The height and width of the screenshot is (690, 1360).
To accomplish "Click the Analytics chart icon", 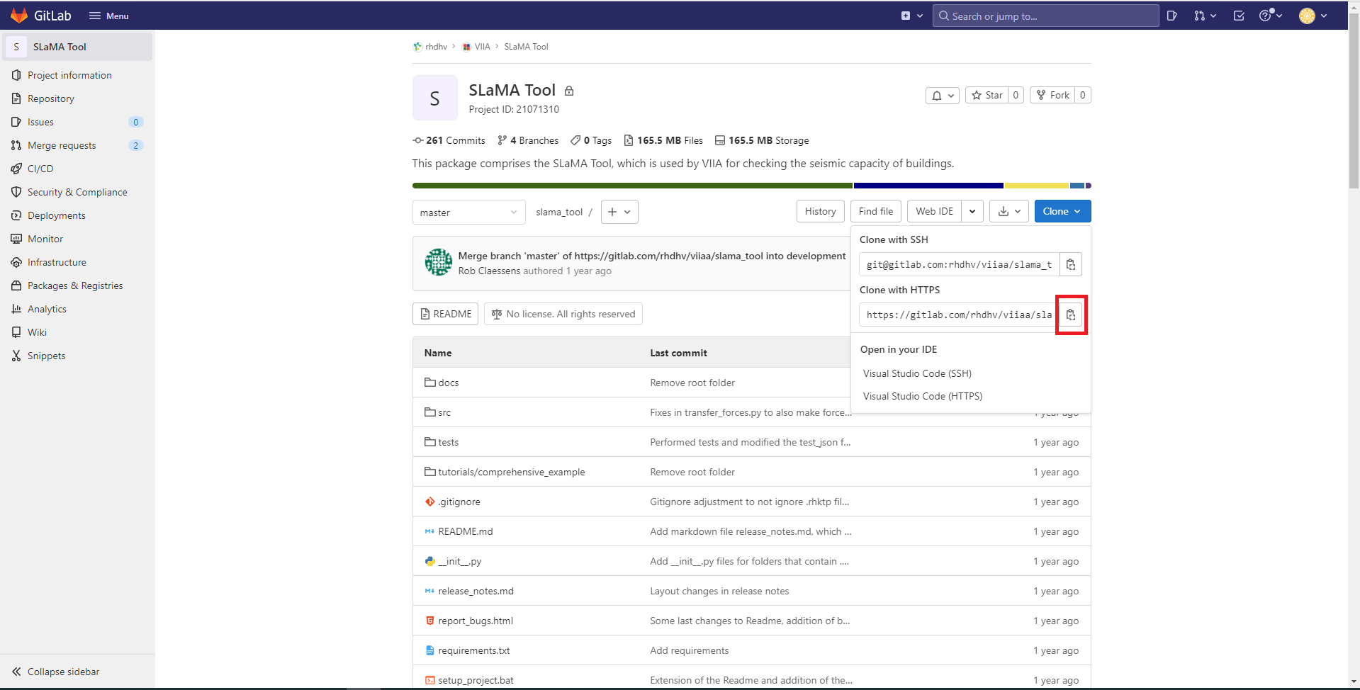I will [16, 309].
